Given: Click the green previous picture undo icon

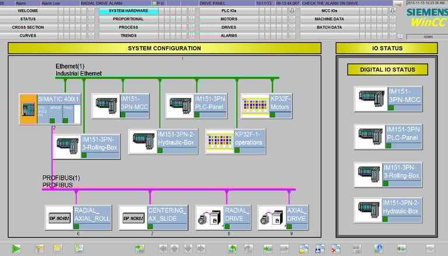Looking at the screenshot, I should [233, 248].
